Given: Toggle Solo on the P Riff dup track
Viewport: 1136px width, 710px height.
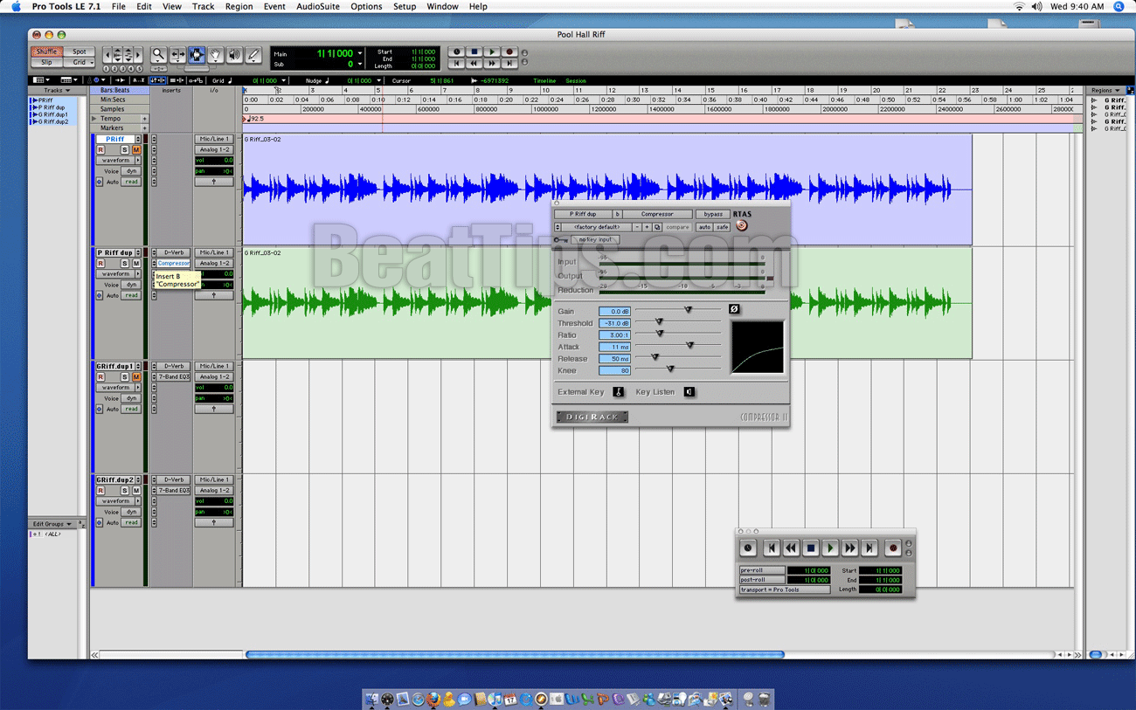Looking at the screenshot, I should 125,264.
